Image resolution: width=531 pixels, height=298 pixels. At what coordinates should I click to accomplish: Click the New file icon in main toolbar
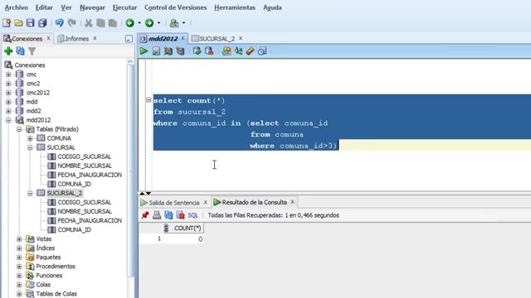(x=7, y=23)
